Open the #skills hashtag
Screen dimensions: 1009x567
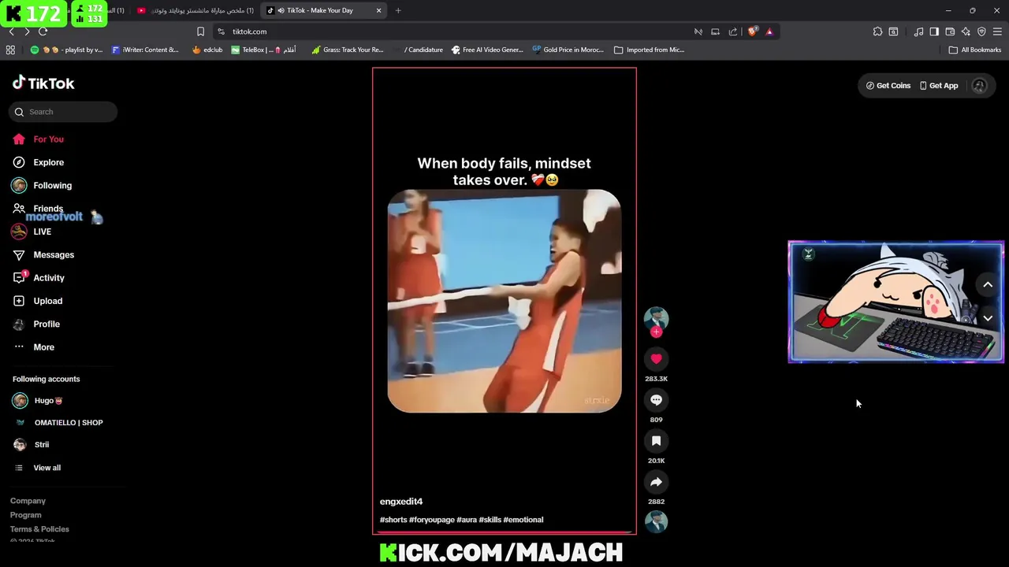click(x=490, y=520)
